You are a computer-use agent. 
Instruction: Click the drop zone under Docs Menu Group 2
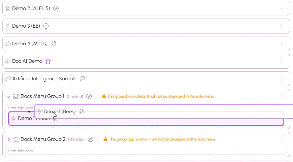coord(146,151)
